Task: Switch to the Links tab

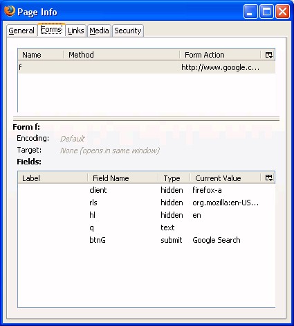Action: 75,31
